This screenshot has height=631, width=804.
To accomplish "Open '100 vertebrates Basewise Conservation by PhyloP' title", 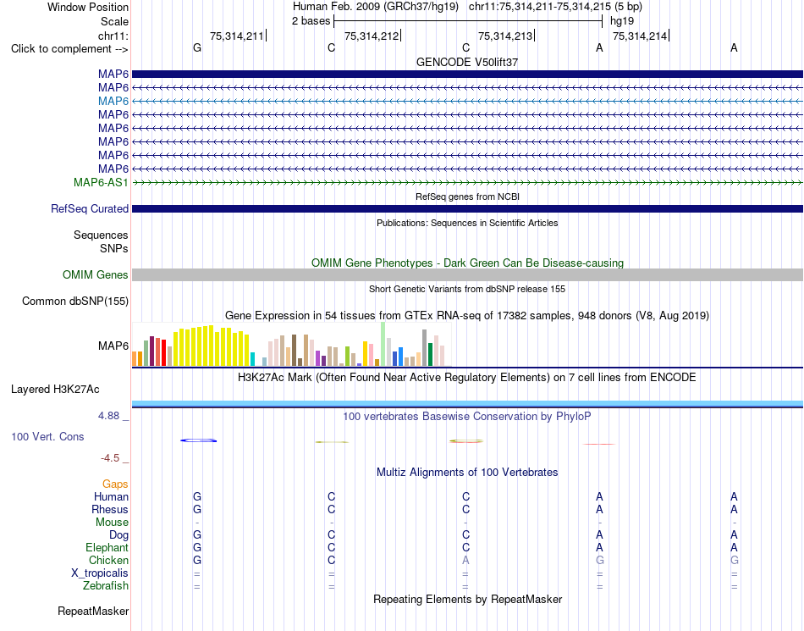I will pos(467,417).
